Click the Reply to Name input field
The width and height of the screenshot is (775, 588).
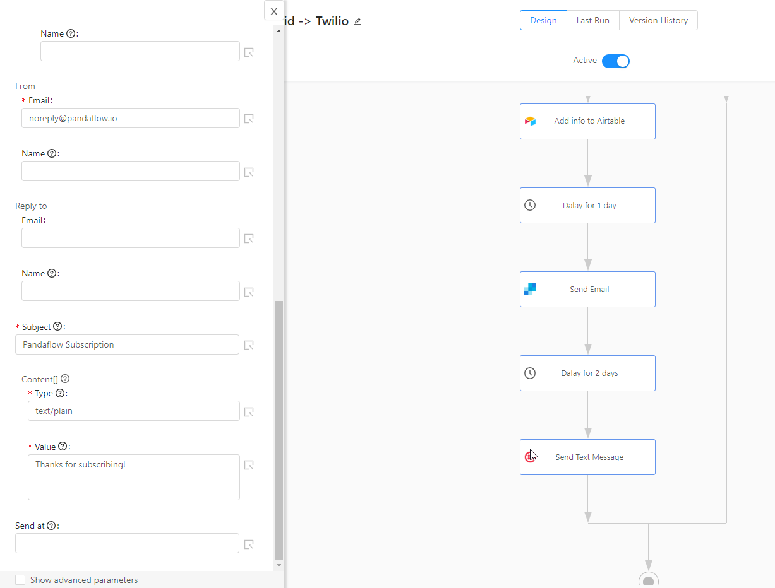click(x=131, y=291)
